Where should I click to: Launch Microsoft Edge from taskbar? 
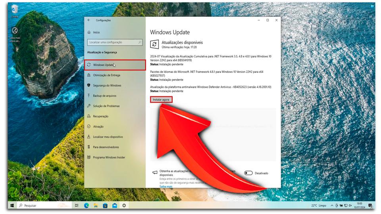point(86,206)
